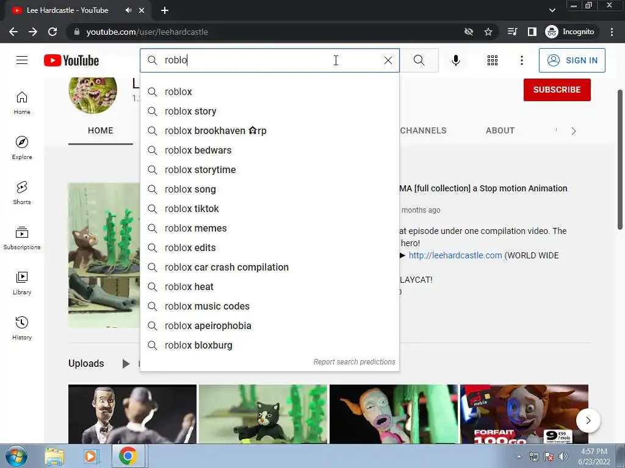This screenshot has height=468, width=625.
Task: Click the page vertical scrollbar
Action: coord(620,159)
